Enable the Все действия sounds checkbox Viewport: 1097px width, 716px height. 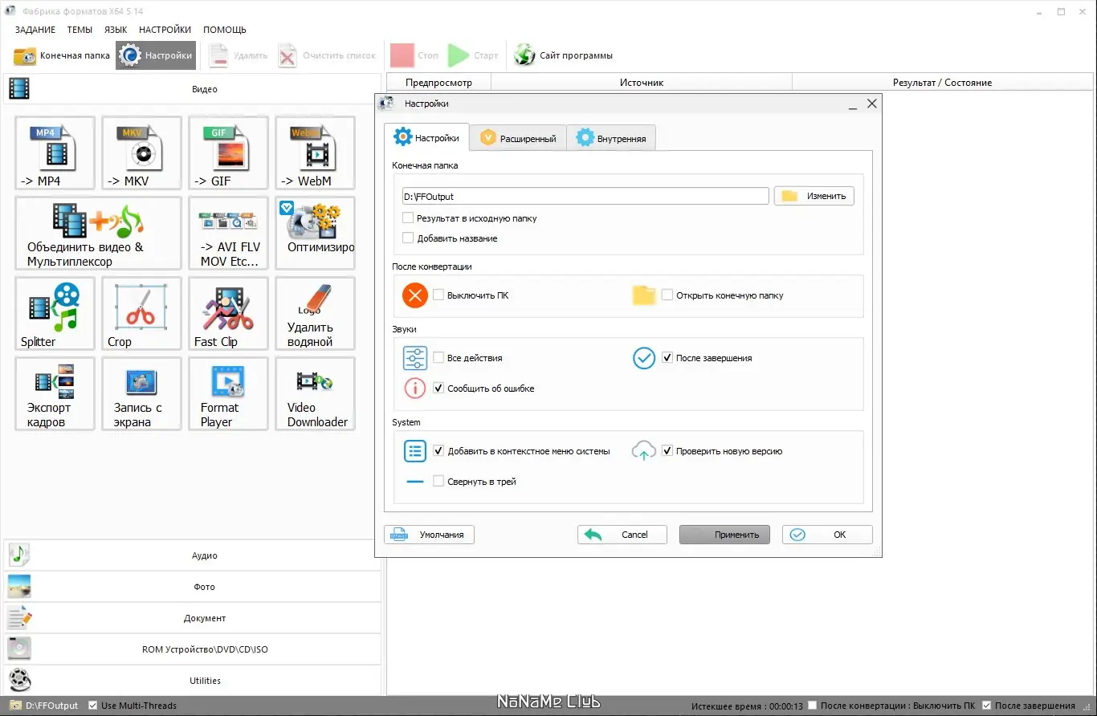click(x=438, y=358)
